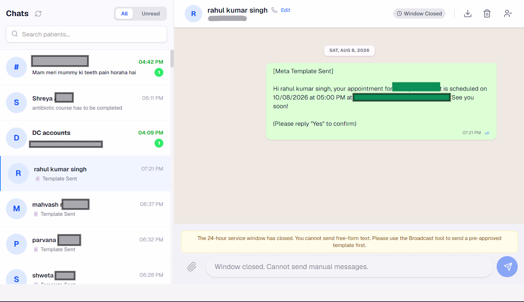
Task: Click the phone icon beside rahul kumar singh
Action: coord(275,10)
